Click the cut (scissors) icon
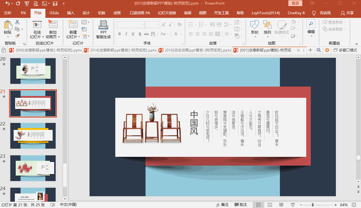361x208 pixels. (x=17, y=22)
